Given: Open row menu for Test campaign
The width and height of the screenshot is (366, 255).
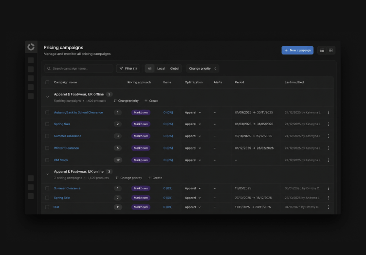Looking at the screenshot, I should (328, 207).
